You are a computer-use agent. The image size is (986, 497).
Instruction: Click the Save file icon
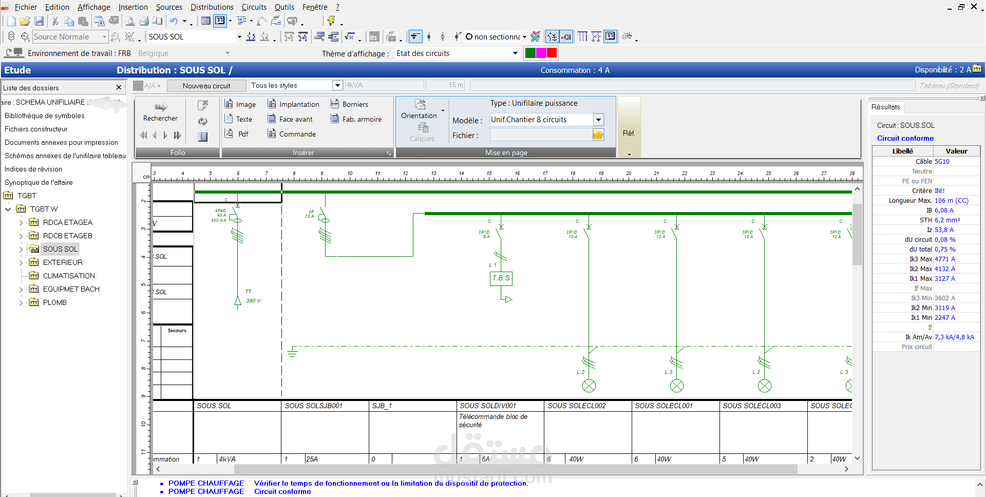click(x=39, y=21)
